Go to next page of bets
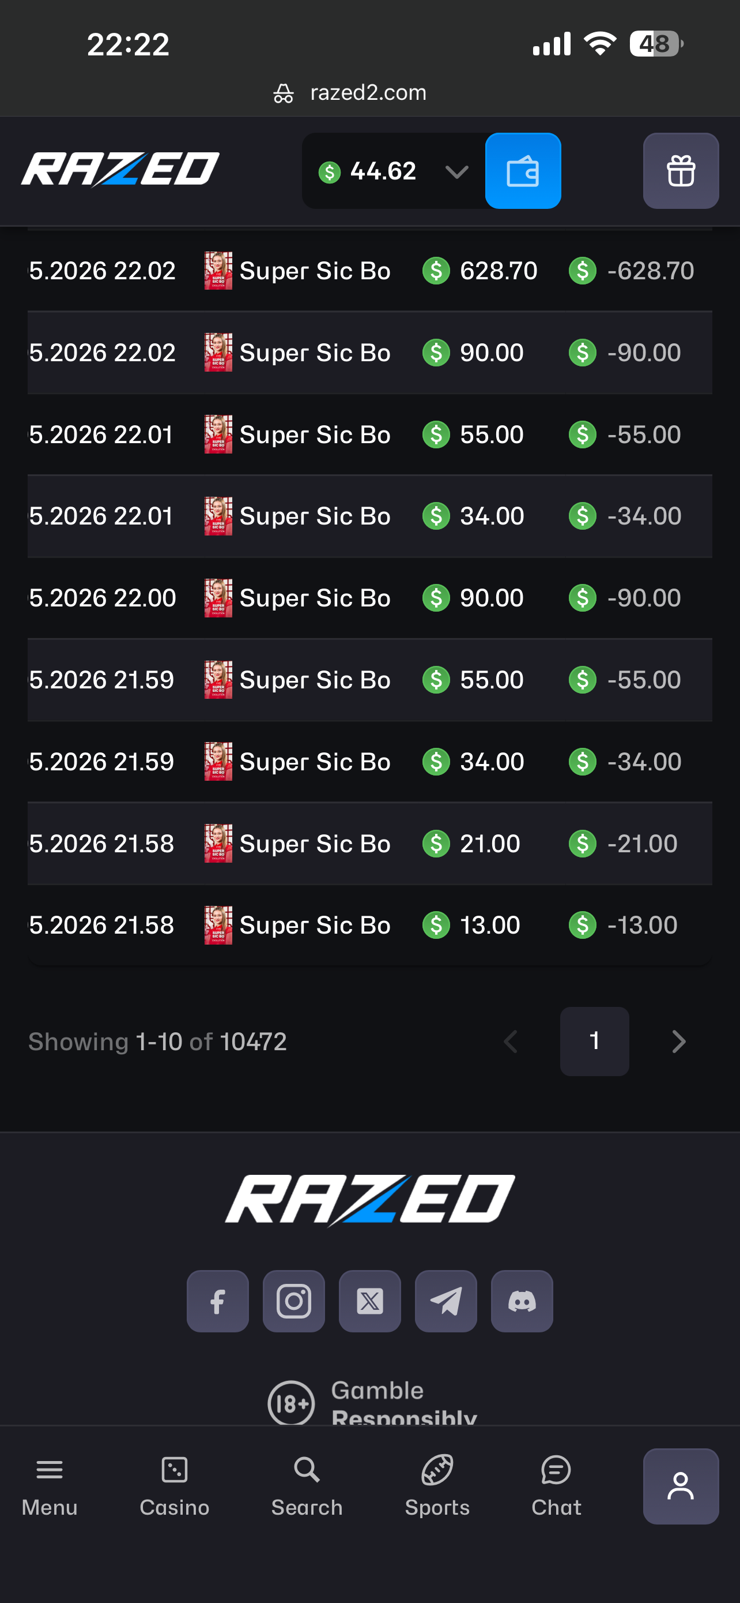The width and height of the screenshot is (740, 1603). click(678, 1042)
